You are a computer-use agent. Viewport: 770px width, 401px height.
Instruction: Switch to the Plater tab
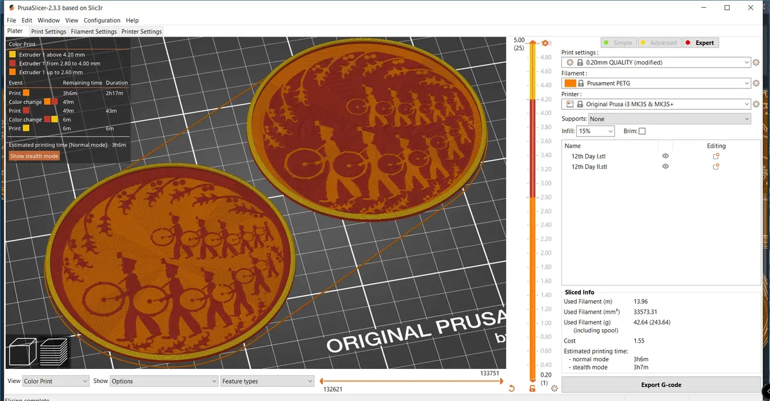point(15,31)
